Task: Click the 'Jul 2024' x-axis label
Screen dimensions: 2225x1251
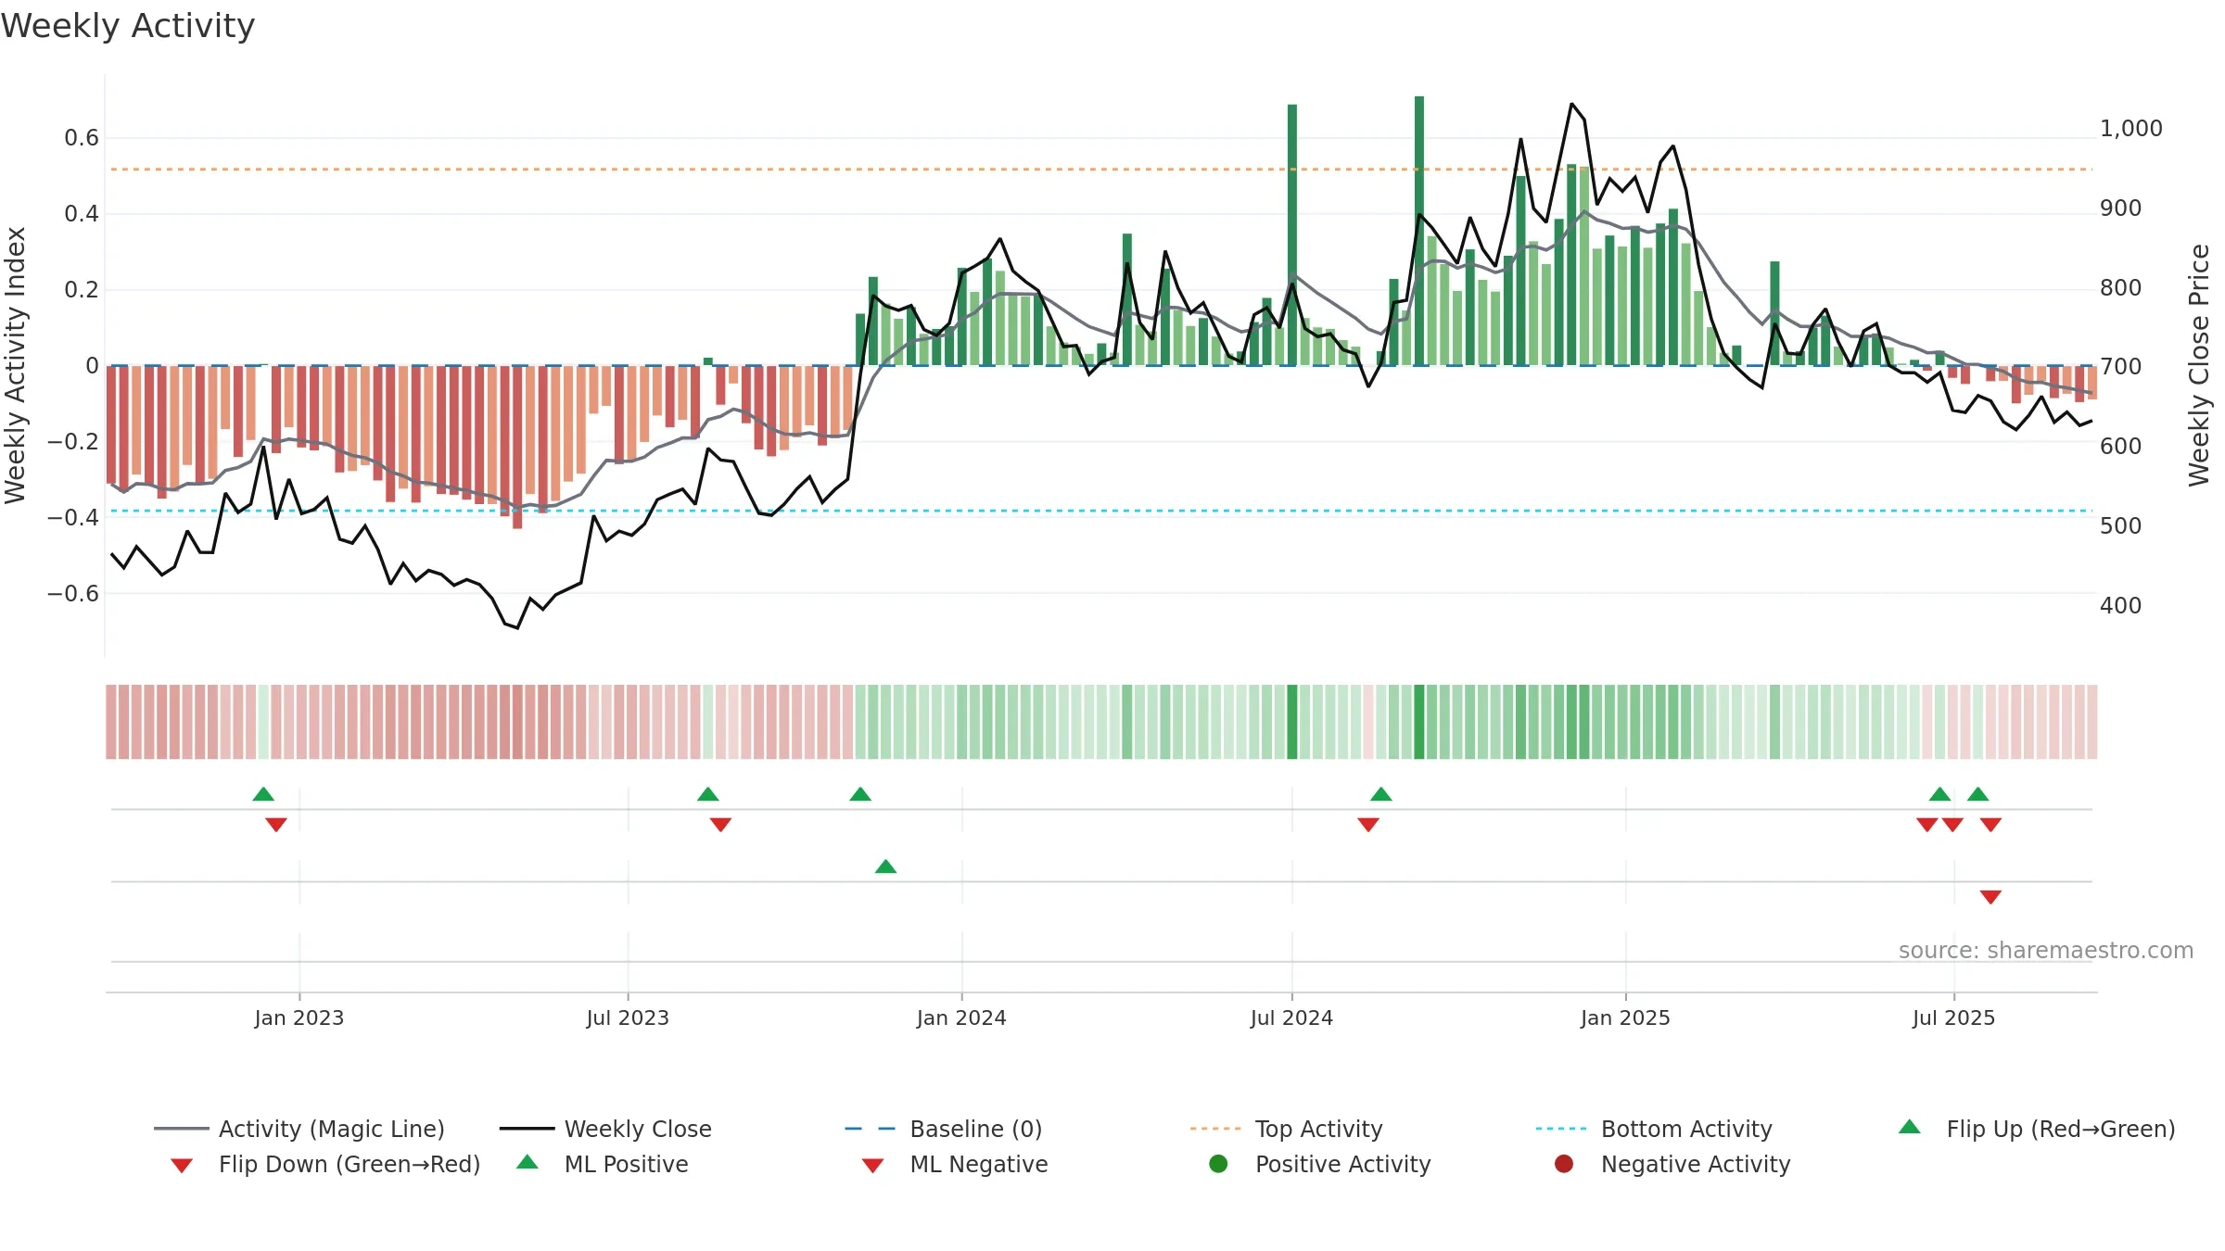Action: (x=1291, y=1017)
